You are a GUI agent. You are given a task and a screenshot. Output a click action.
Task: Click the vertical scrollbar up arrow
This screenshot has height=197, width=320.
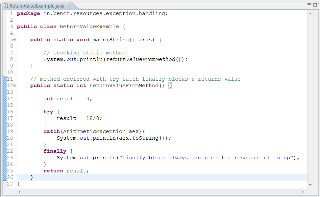309,13
